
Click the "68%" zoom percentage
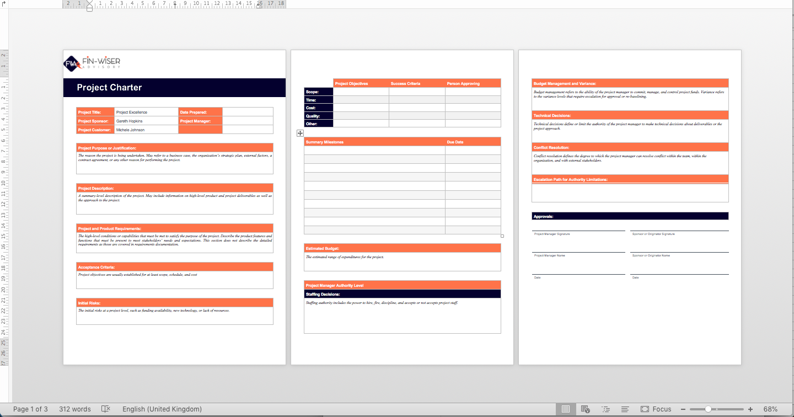(769, 409)
